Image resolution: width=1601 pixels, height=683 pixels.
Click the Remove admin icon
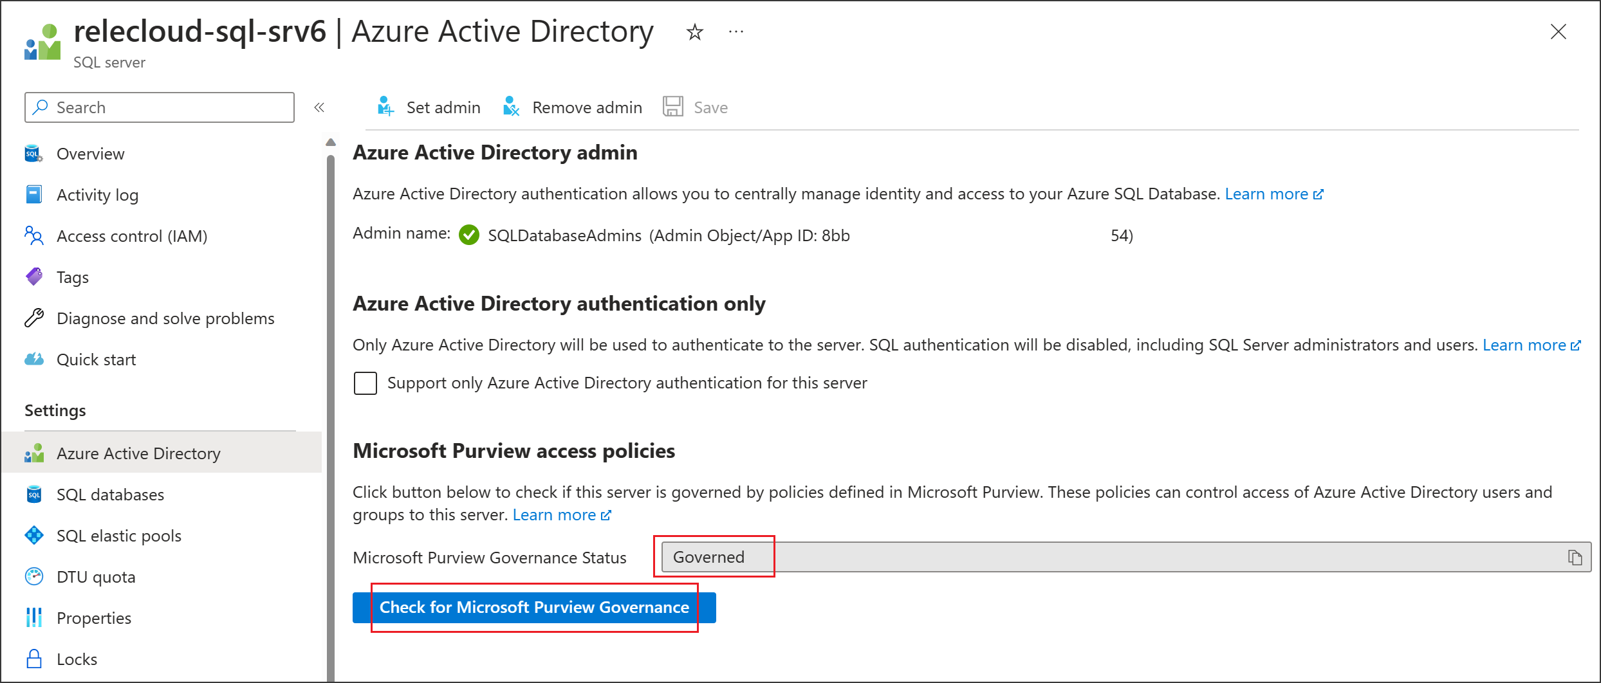tap(511, 107)
